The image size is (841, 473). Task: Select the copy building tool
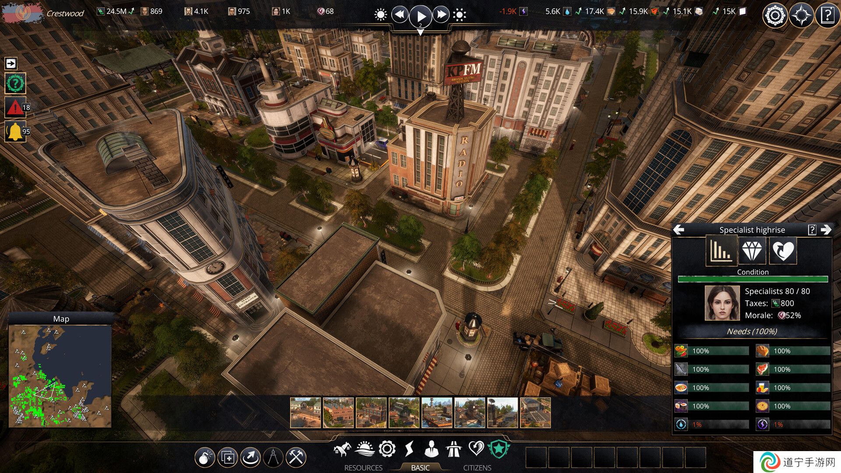pyautogui.click(x=227, y=458)
